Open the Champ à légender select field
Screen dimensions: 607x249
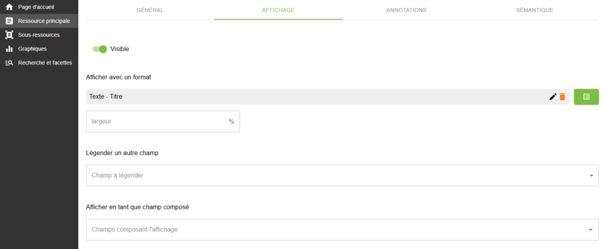pyautogui.click(x=342, y=176)
